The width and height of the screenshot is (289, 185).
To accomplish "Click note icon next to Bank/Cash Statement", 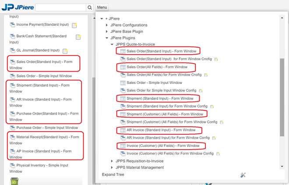I will [78, 37].
